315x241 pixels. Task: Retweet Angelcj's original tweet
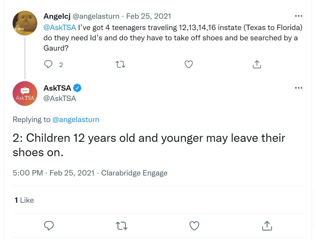pyautogui.click(x=121, y=64)
